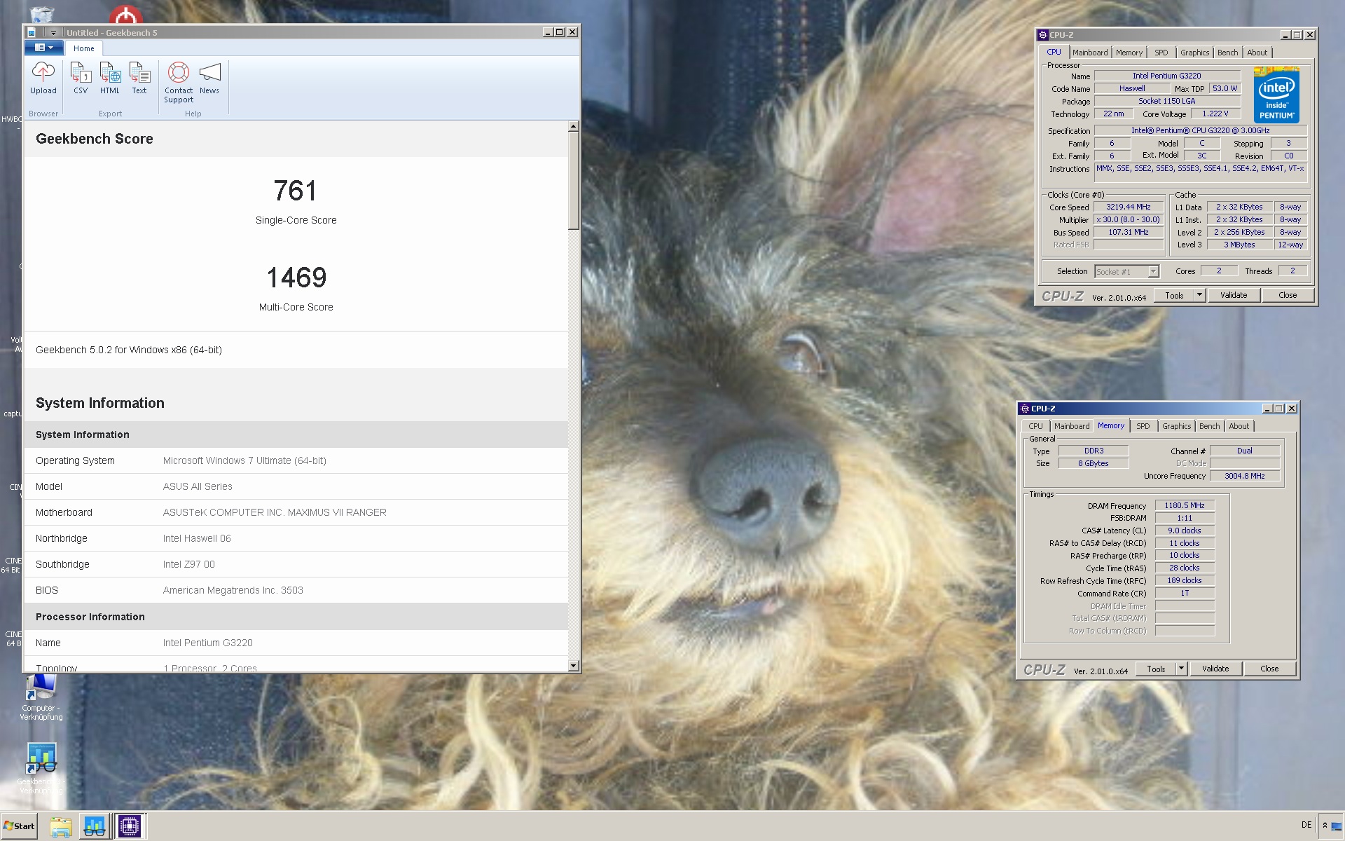1345x841 pixels.
Task: Click Close button in top CPU-Z window
Action: 1288,295
